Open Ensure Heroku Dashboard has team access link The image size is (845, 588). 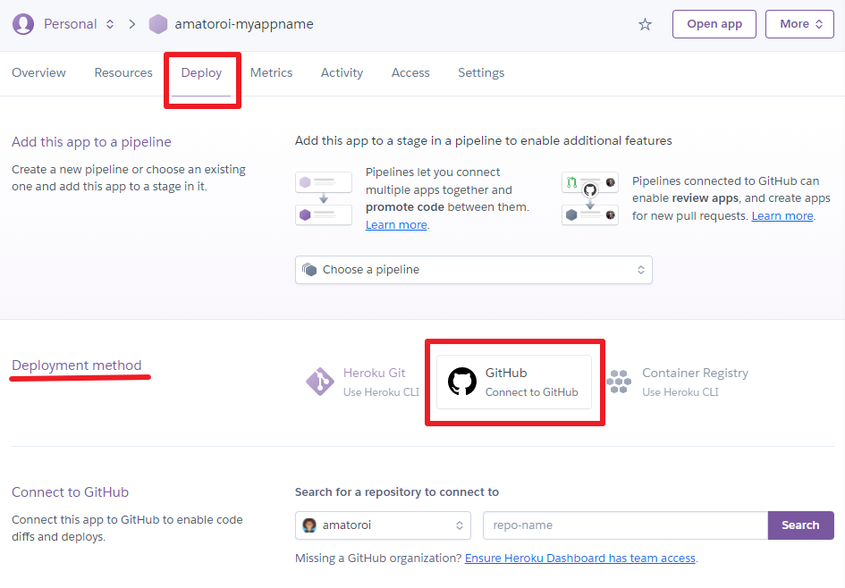tap(580, 559)
